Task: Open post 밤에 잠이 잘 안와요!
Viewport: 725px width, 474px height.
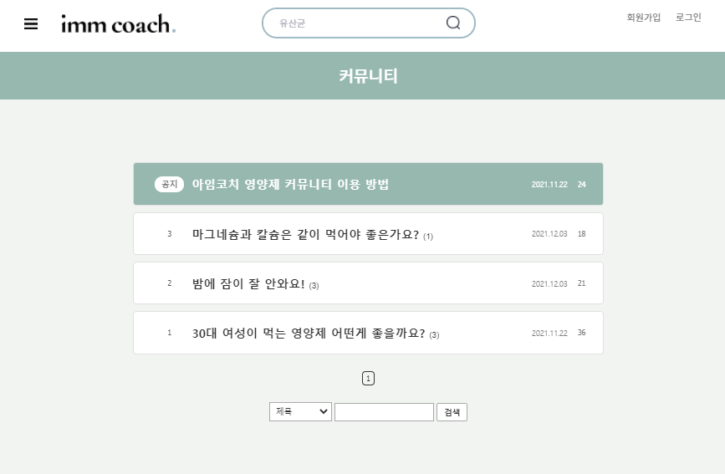Action: pos(248,283)
